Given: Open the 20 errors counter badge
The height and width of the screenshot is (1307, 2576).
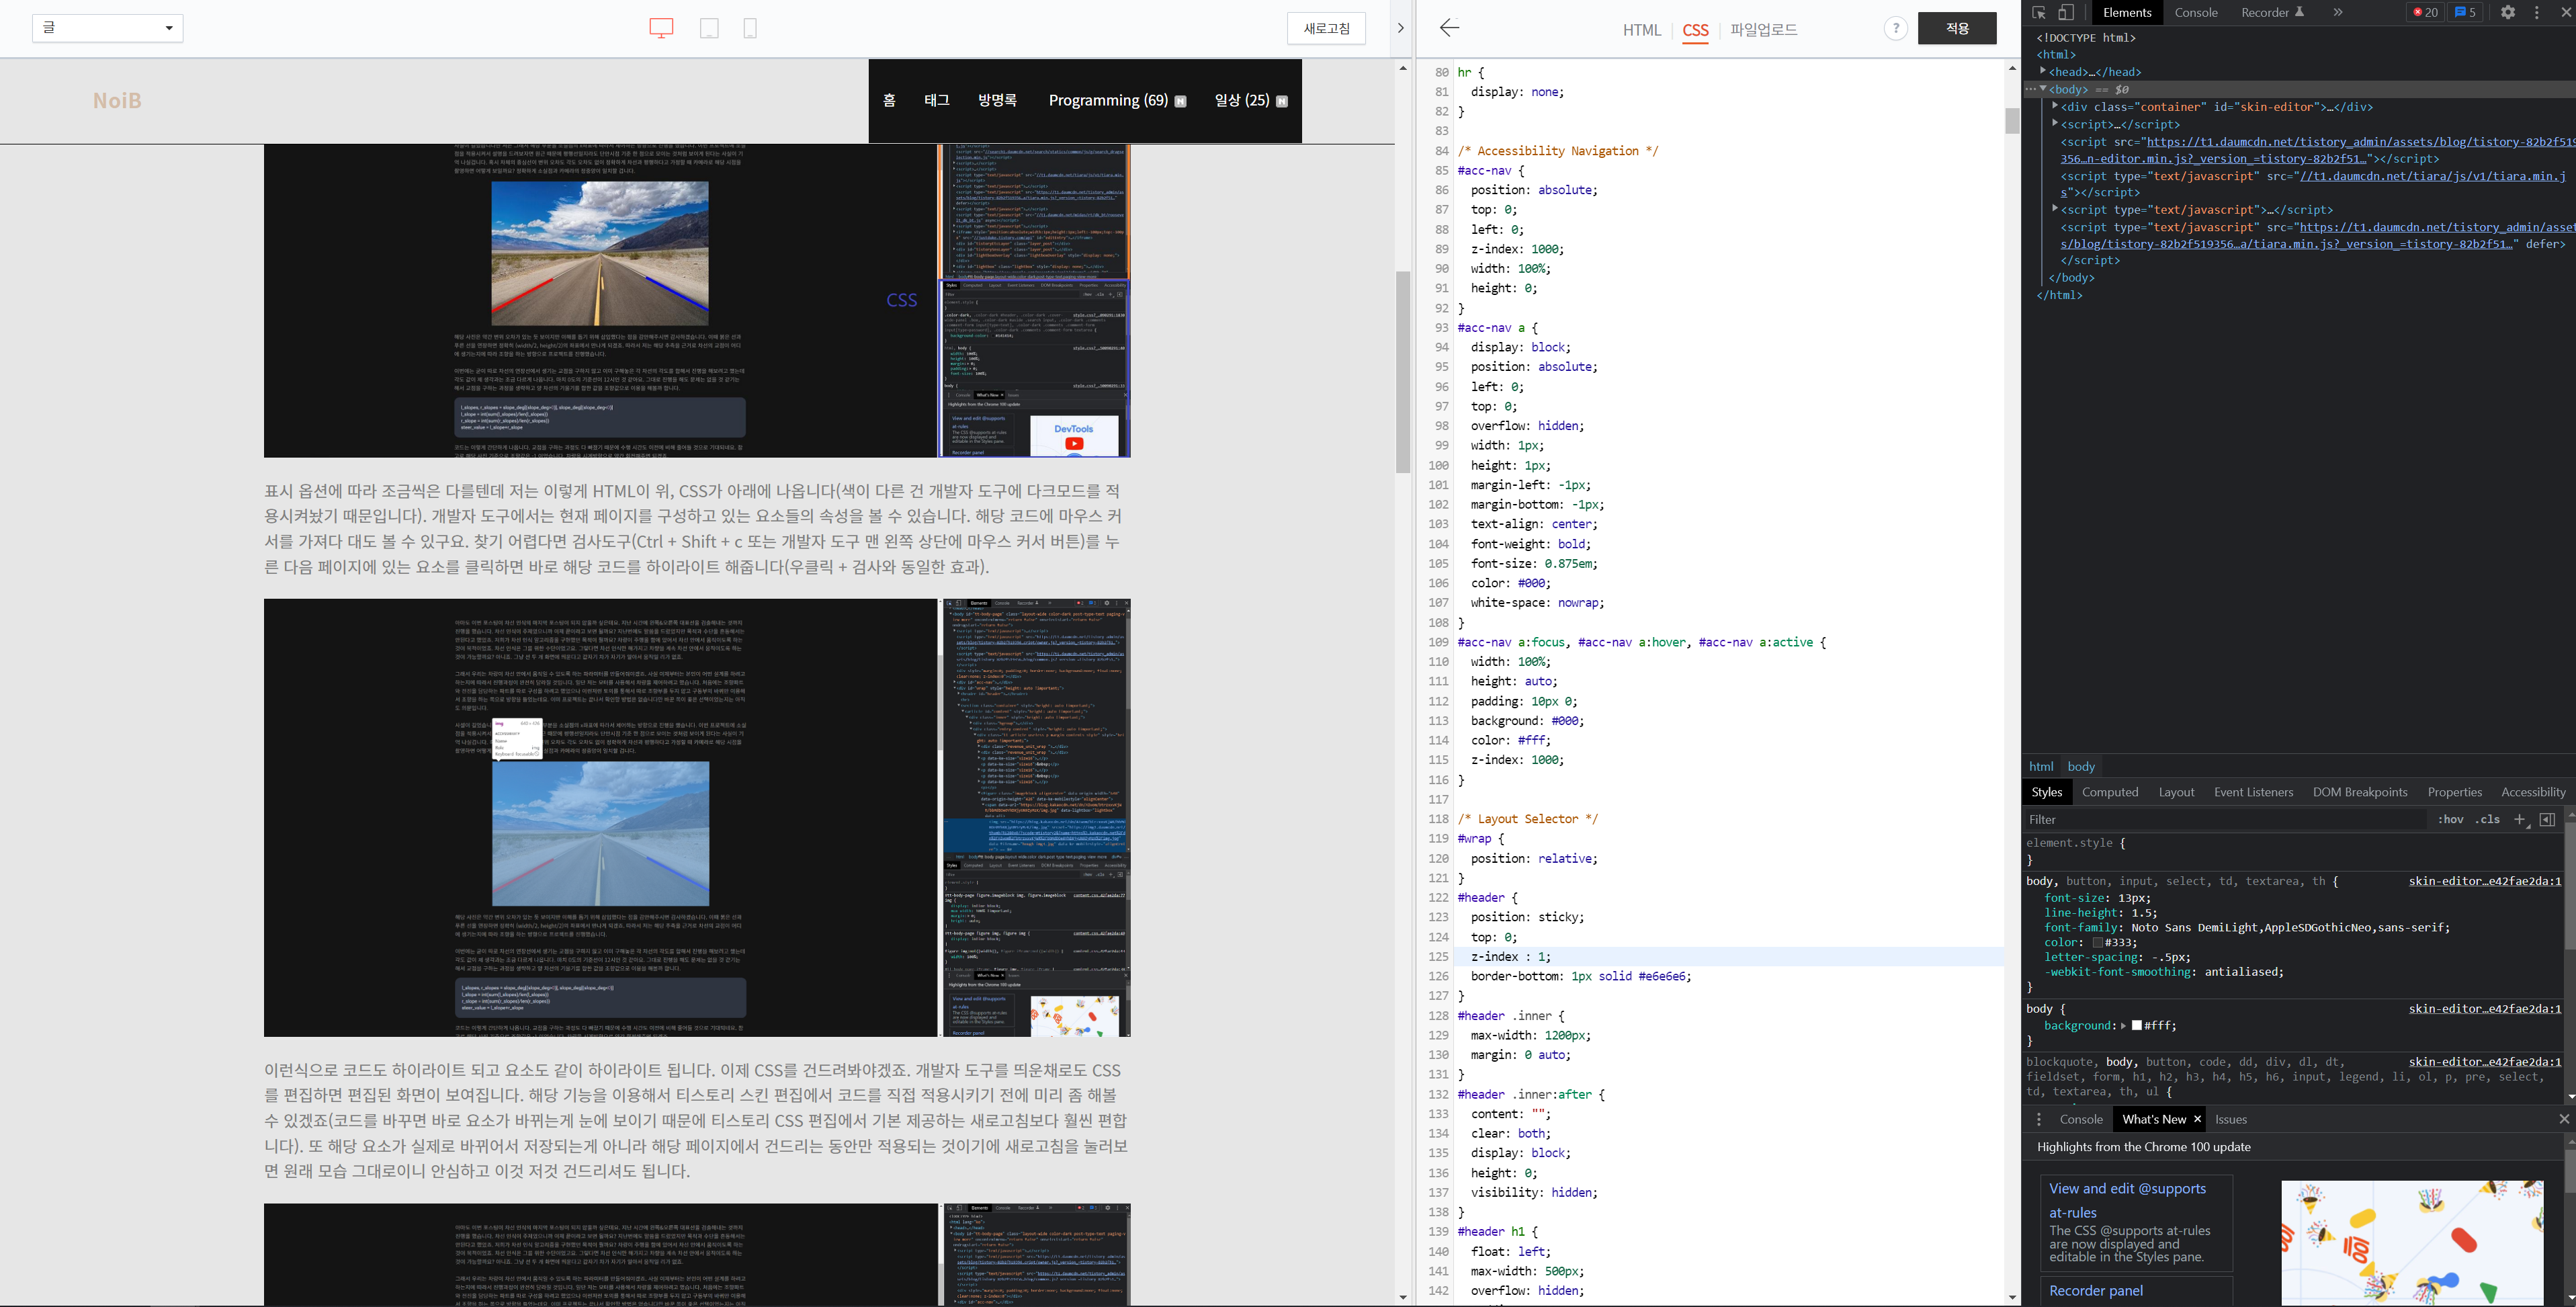Looking at the screenshot, I should pyautogui.click(x=2425, y=12).
